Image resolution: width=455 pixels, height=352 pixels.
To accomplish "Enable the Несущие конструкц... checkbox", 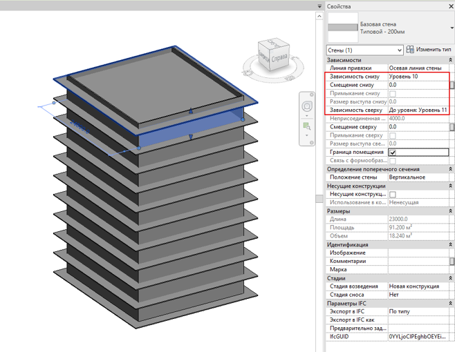I will tap(393, 195).
